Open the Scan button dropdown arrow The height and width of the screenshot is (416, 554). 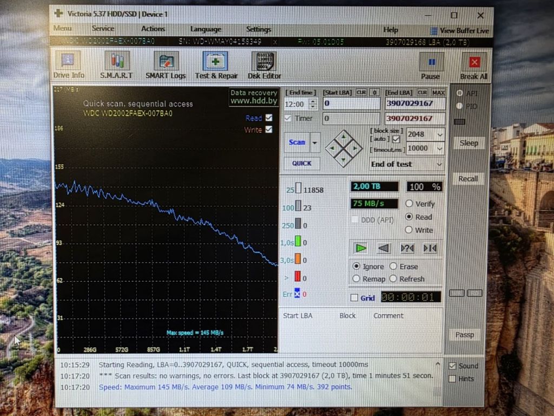[x=314, y=142]
